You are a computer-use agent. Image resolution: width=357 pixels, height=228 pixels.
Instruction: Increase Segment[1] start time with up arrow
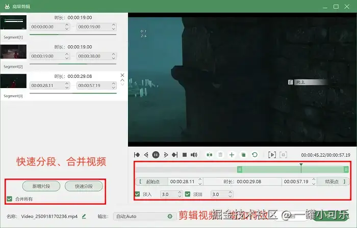coord(67,25)
